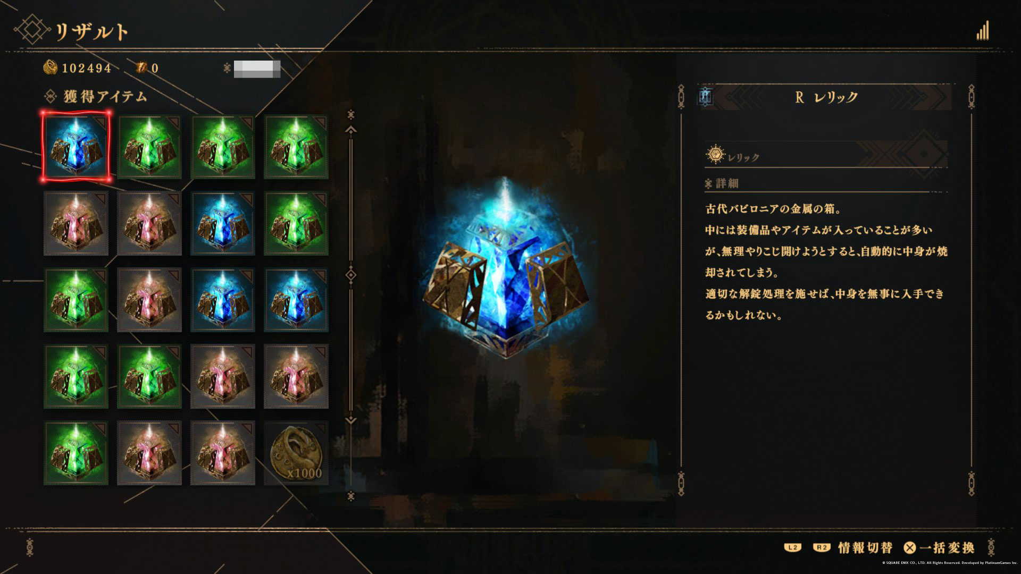This screenshot has width=1021, height=574.
Task: Select the blue relic in the second row
Action: coord(223,223)
